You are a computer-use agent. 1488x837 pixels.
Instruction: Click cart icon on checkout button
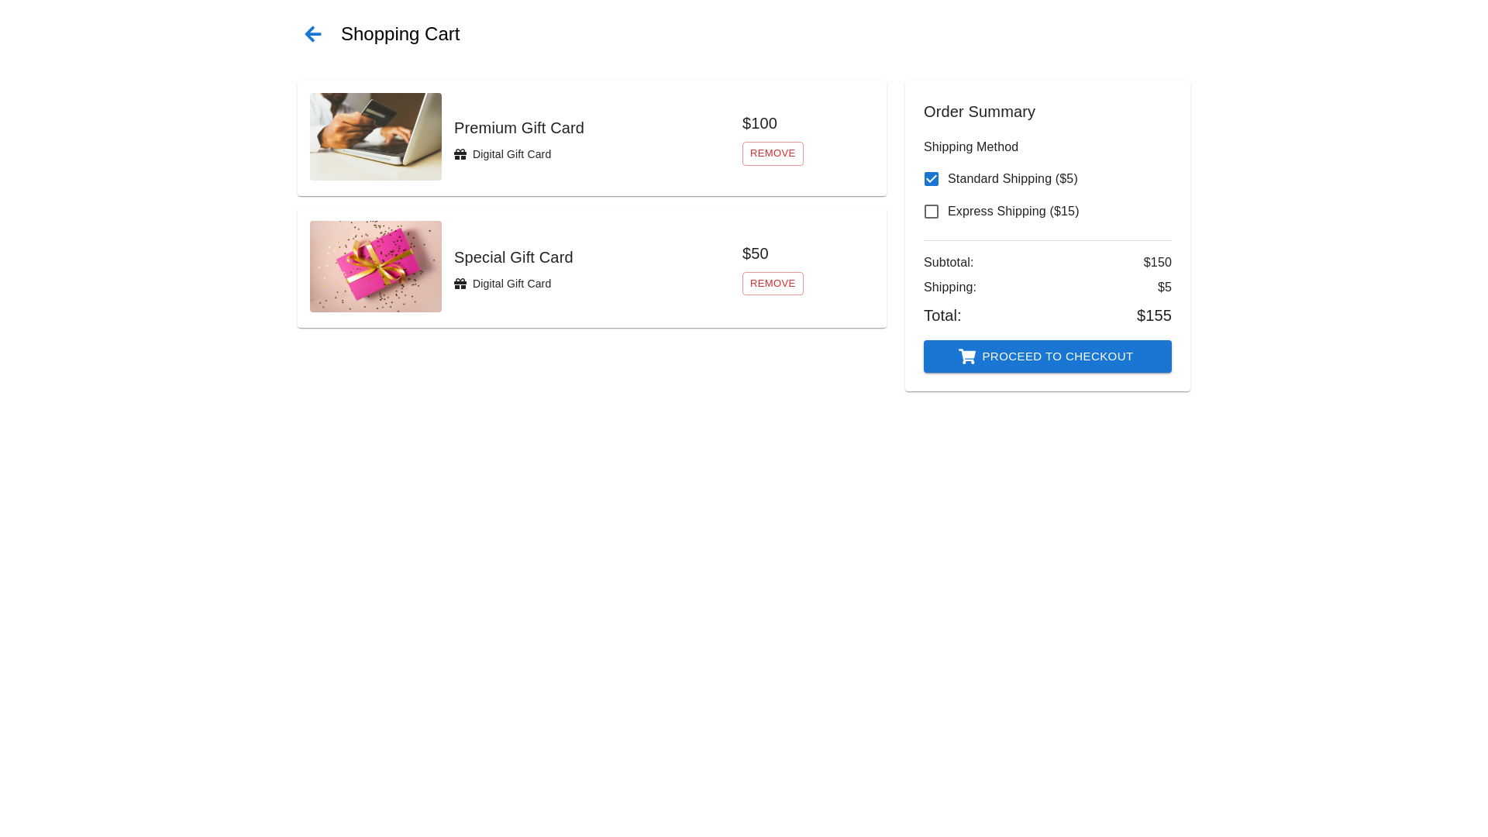click(x=967, y=356)
